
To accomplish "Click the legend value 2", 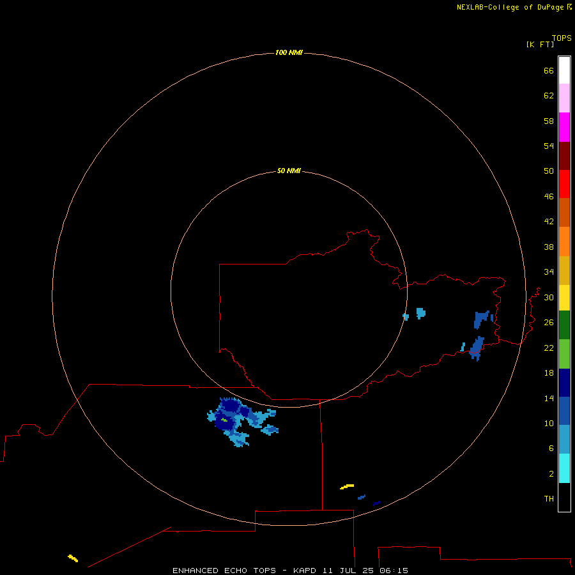I will pyautogui.click(x=551, y=474).
